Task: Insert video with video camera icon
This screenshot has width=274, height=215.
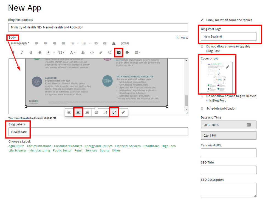Action: [x=128, y=52]
